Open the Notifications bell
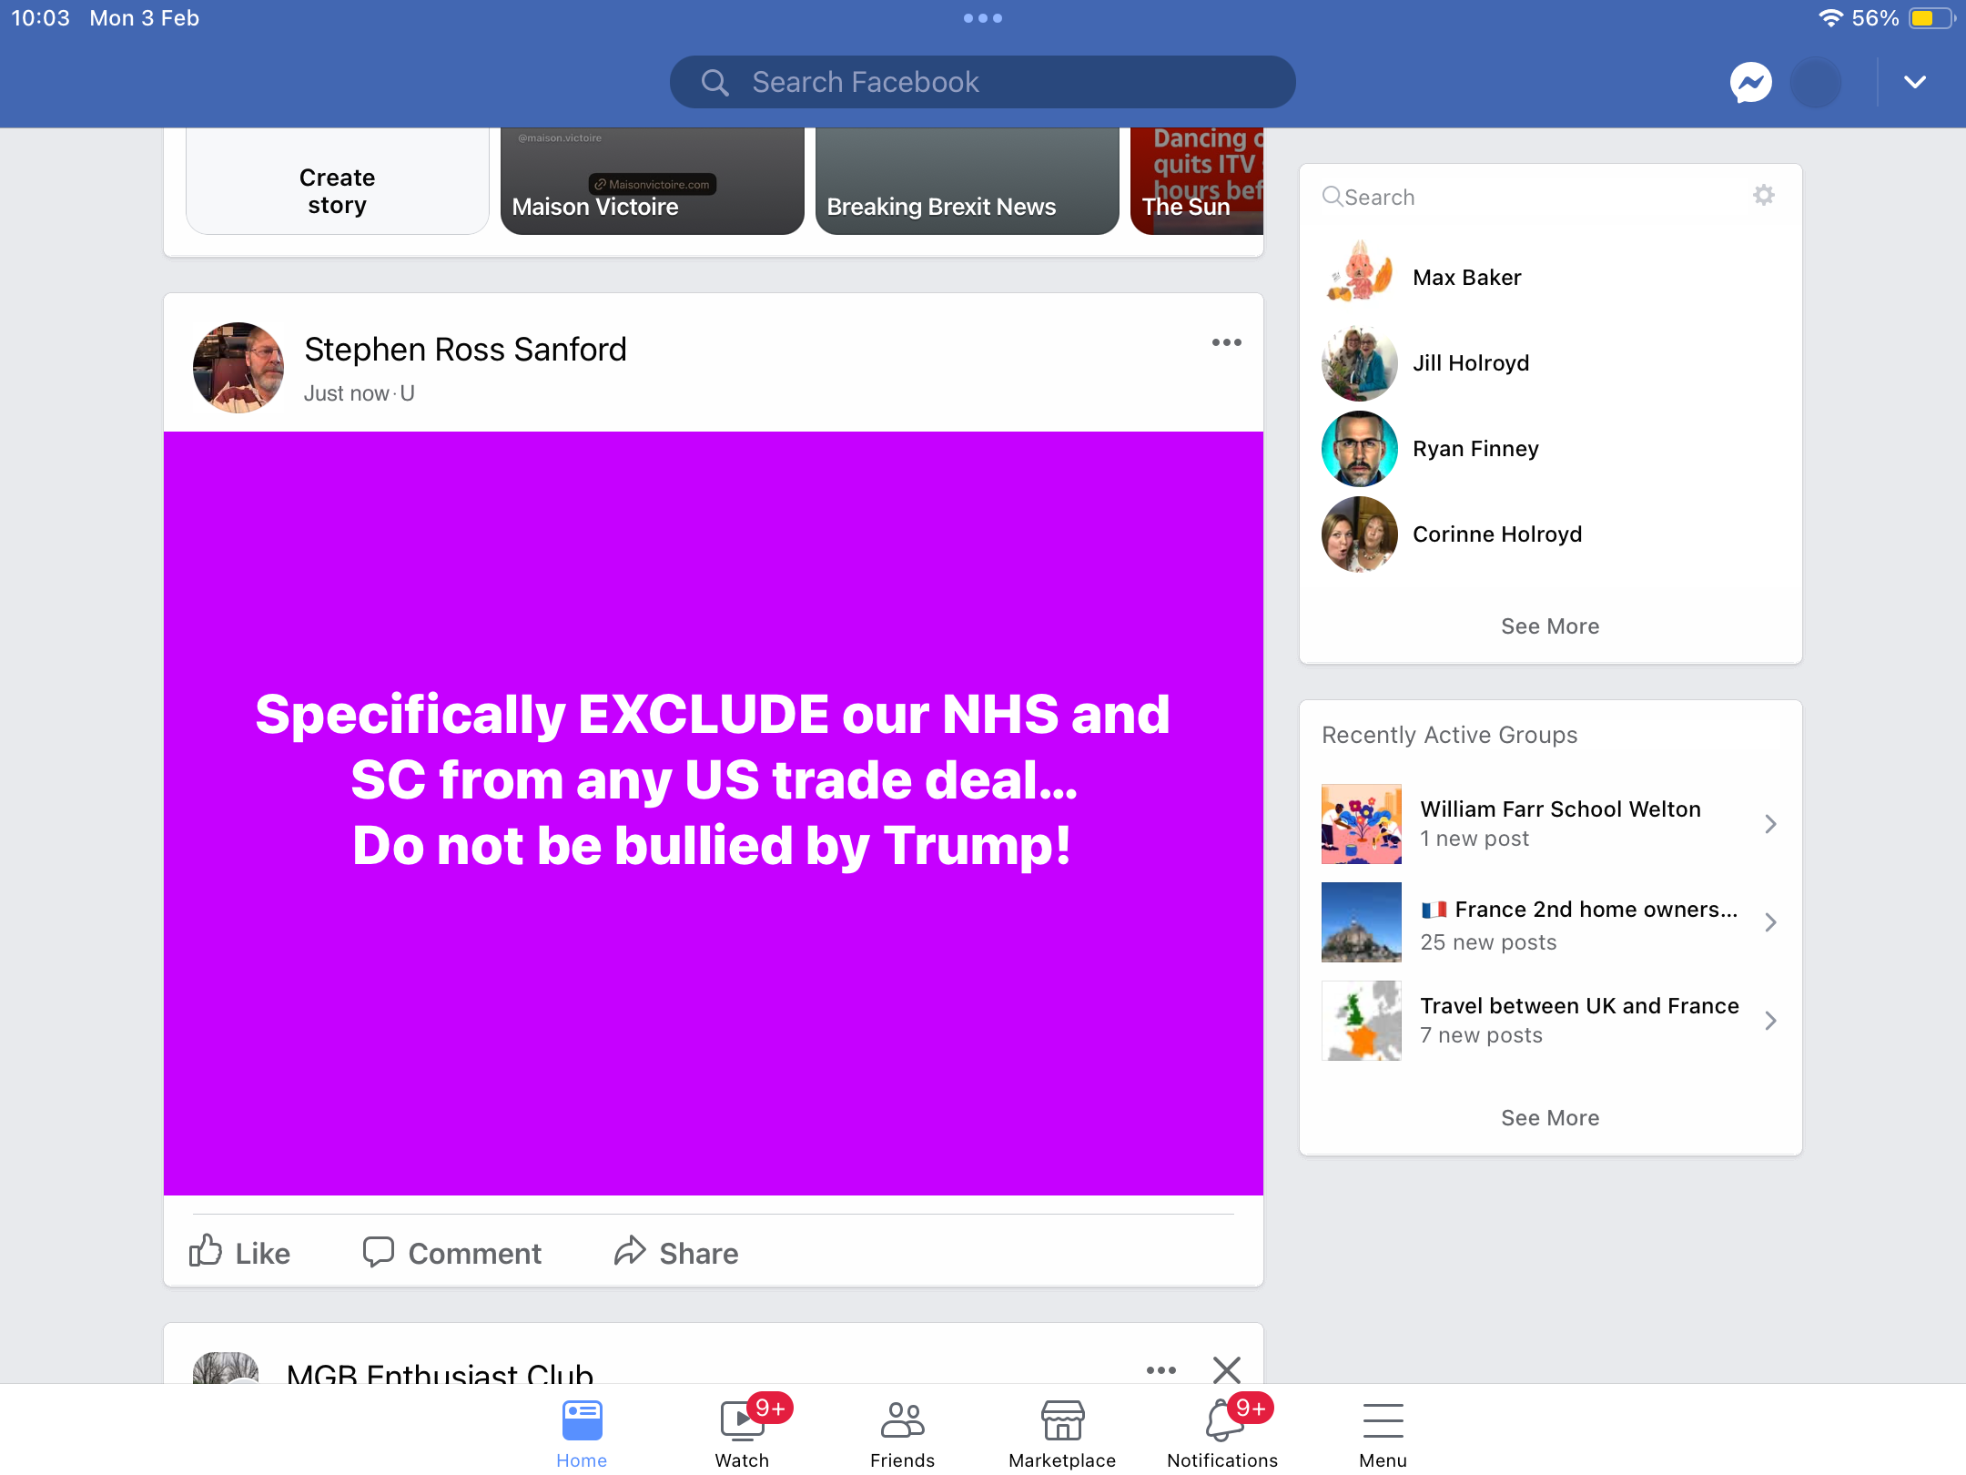The height and width of the screenshot is (1475, 1966). pos(1222,1420)
